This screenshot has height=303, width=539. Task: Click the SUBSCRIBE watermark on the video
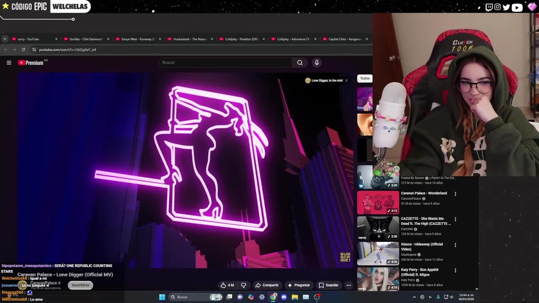345,257
